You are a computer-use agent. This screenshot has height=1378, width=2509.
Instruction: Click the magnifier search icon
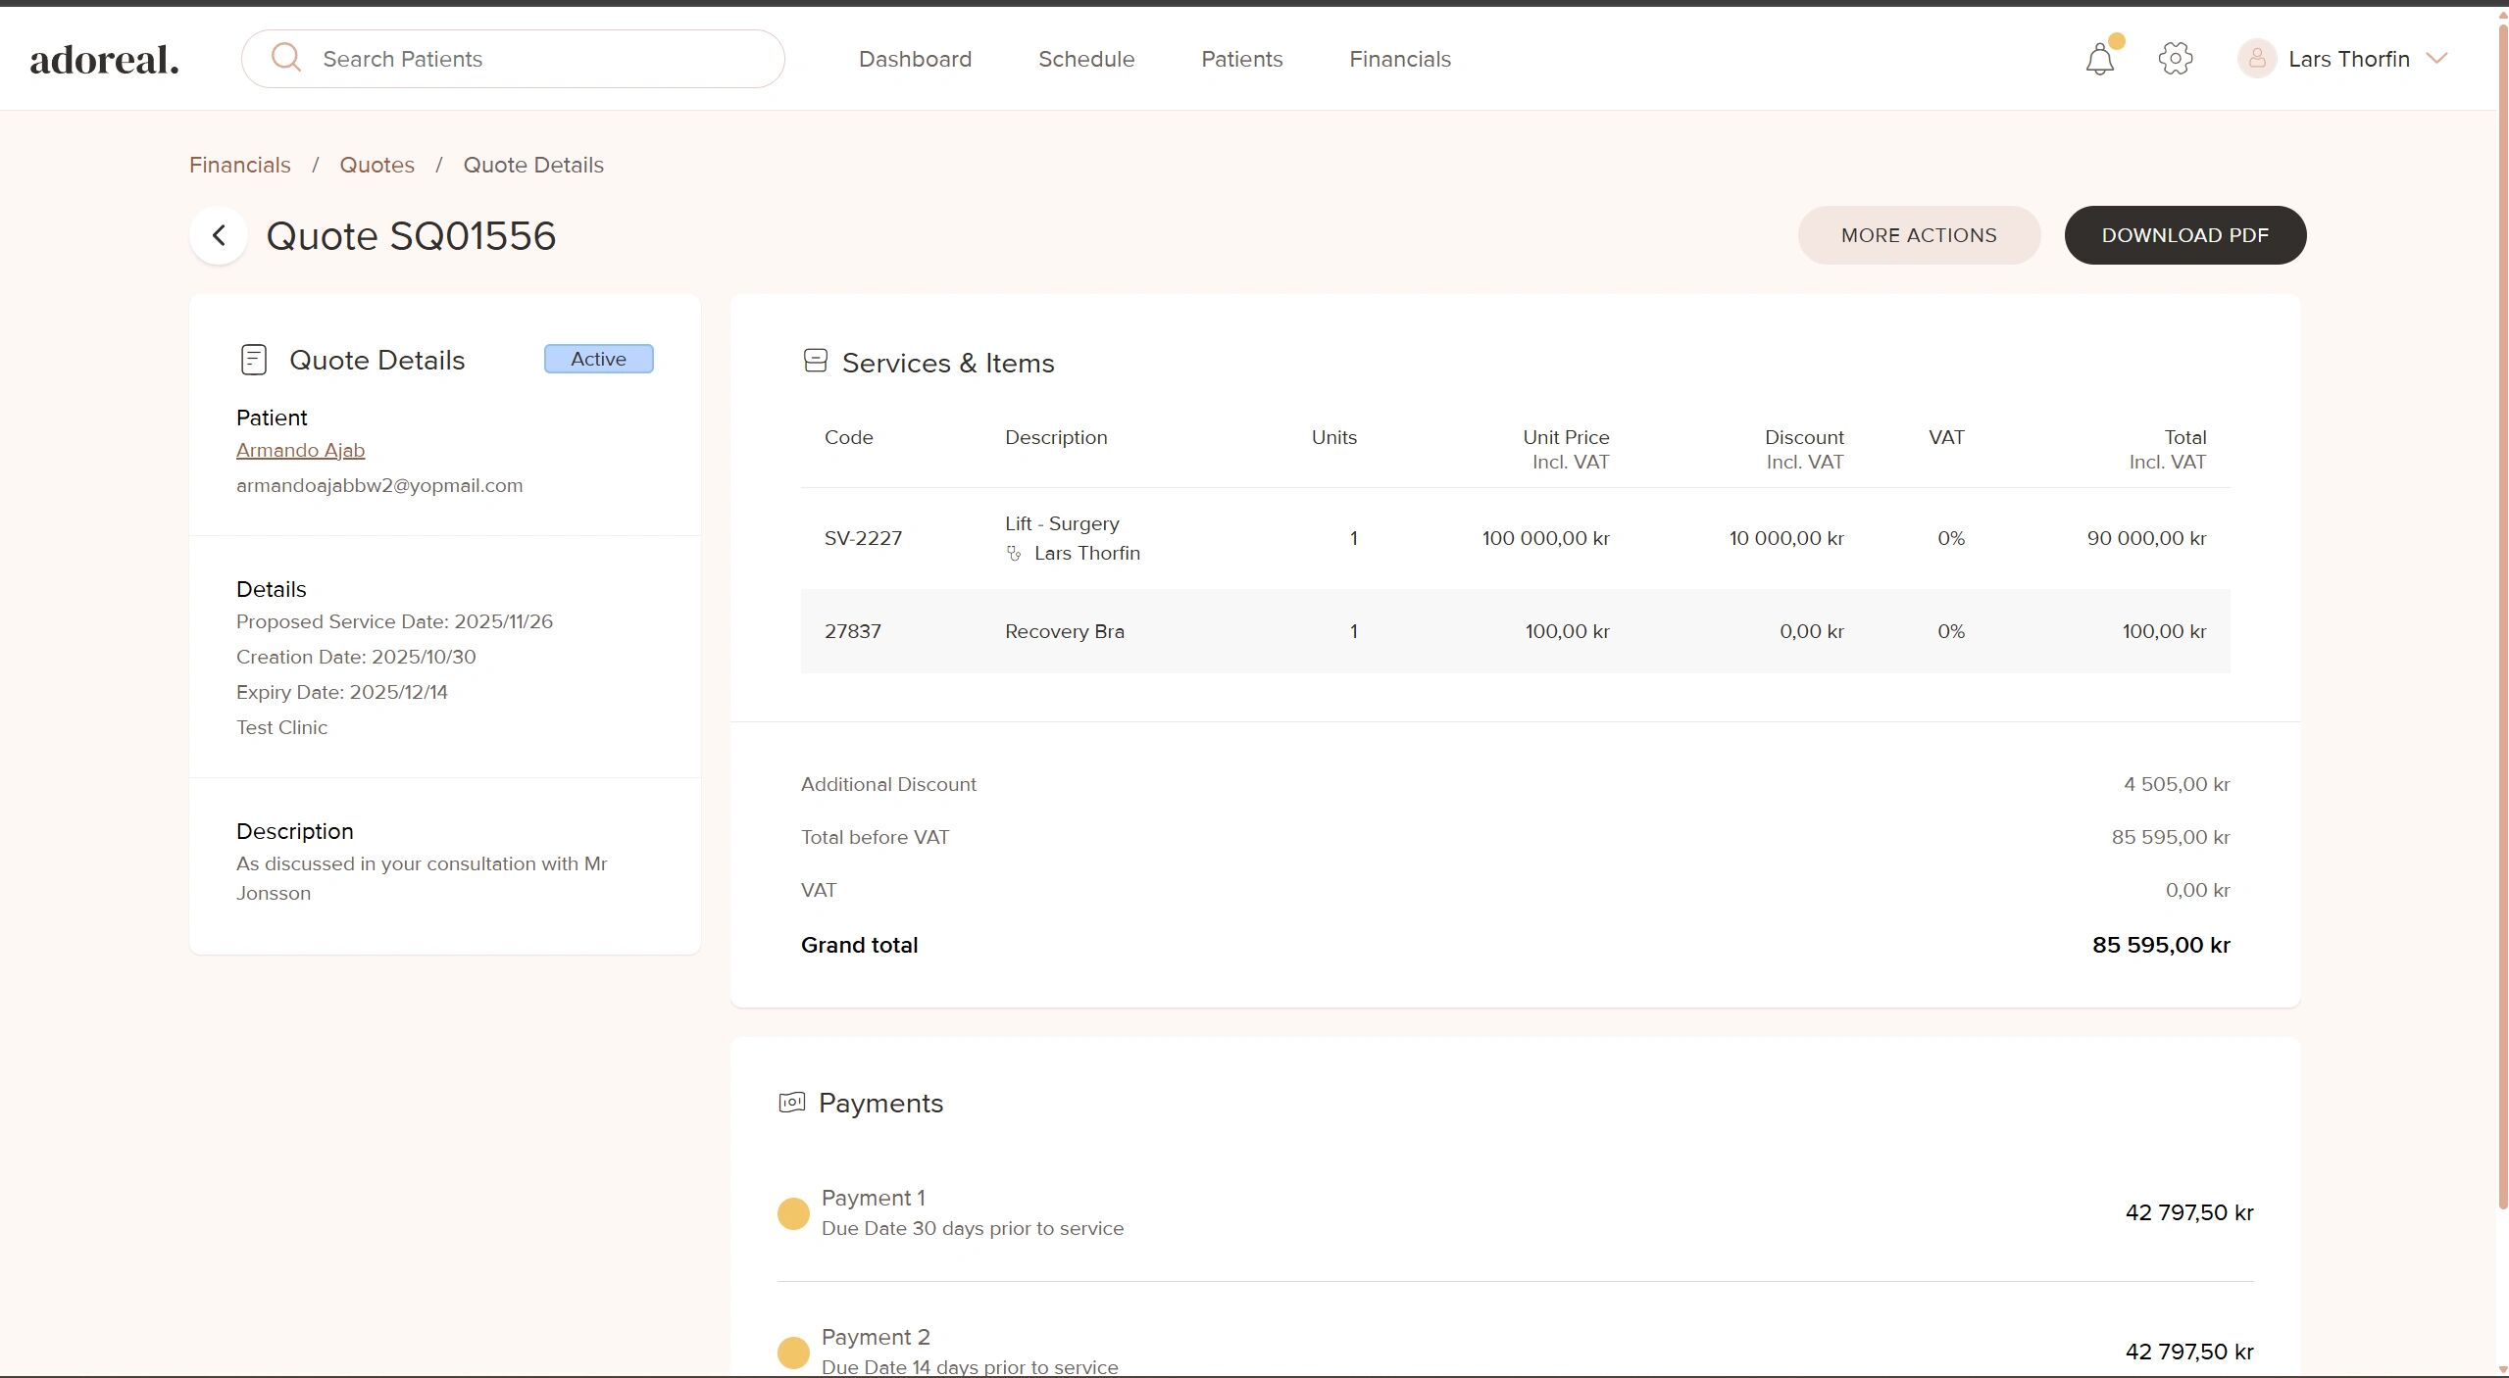[285, 58]
